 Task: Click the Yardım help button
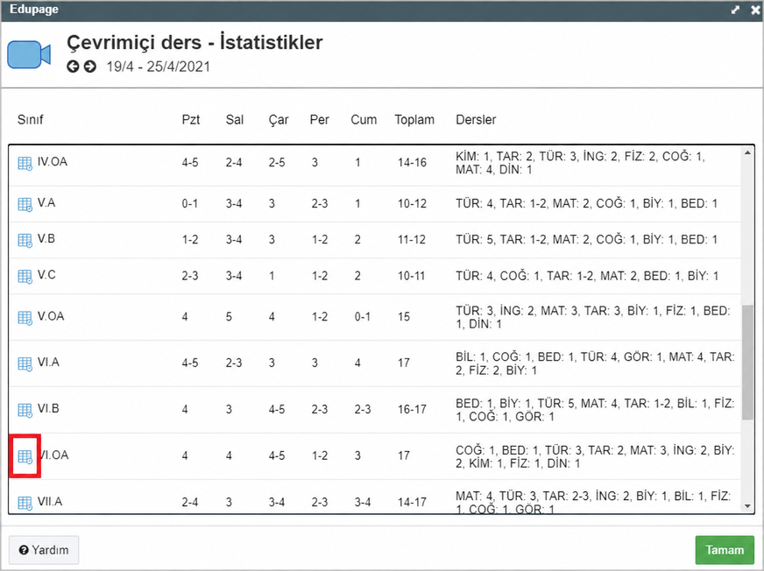pos(44,550)
